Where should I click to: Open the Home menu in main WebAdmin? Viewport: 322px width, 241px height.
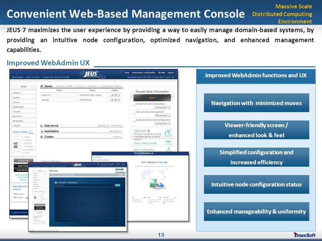point(127,73)
